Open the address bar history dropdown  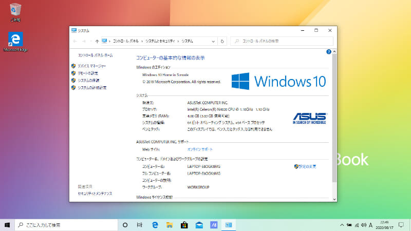(213, 42)
